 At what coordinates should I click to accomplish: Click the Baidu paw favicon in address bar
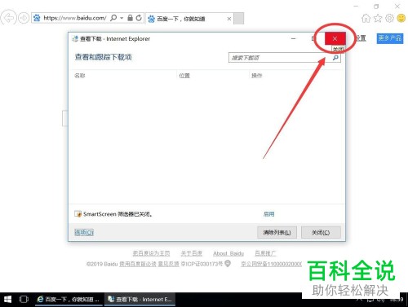point(37,18)
